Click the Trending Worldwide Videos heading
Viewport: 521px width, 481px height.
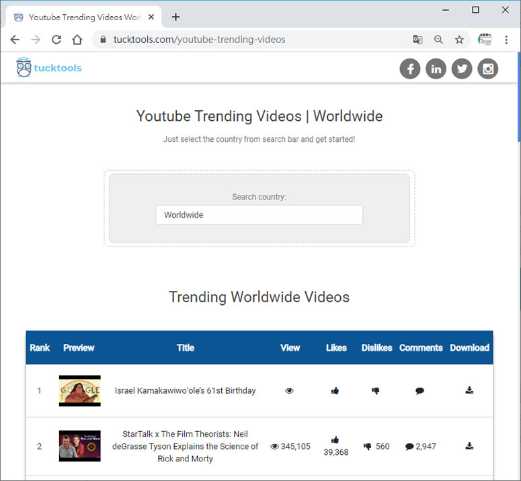(259, 297)
